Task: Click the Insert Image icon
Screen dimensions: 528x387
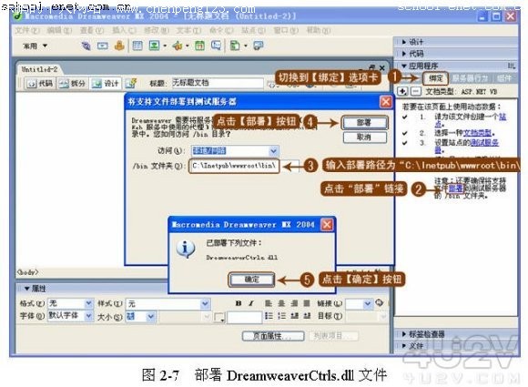Action: (x=154, y=46)
